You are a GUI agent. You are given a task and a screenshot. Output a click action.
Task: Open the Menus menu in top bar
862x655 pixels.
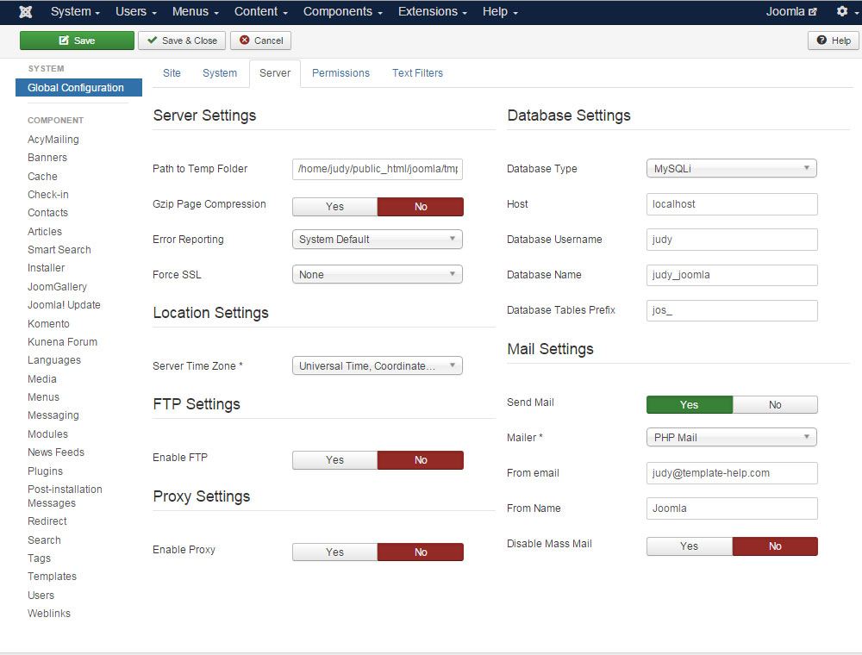point(195,11)
